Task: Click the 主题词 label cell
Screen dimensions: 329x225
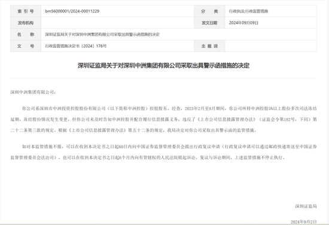Action: pos(209,46)
